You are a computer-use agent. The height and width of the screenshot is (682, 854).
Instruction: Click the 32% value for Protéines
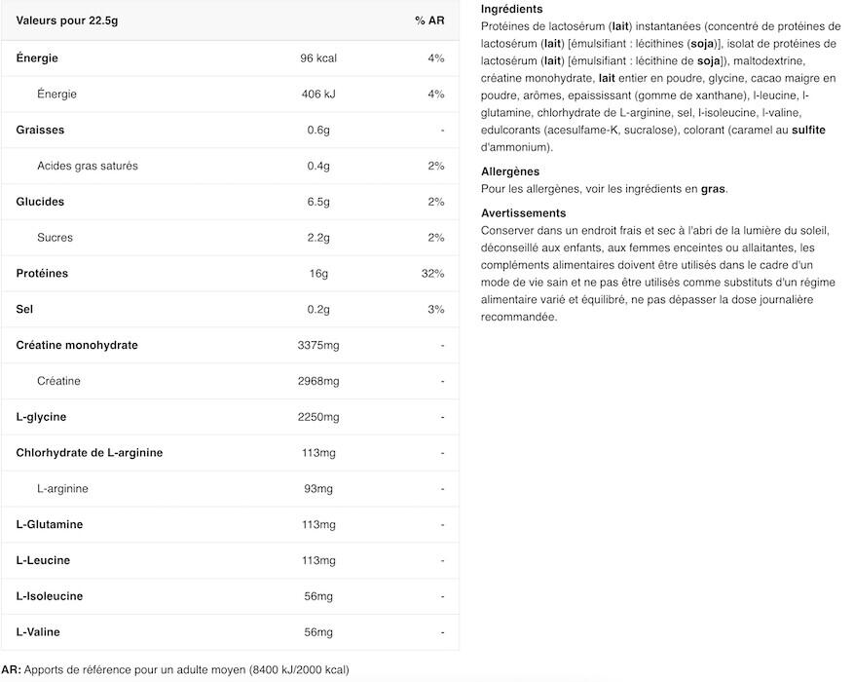432,274
